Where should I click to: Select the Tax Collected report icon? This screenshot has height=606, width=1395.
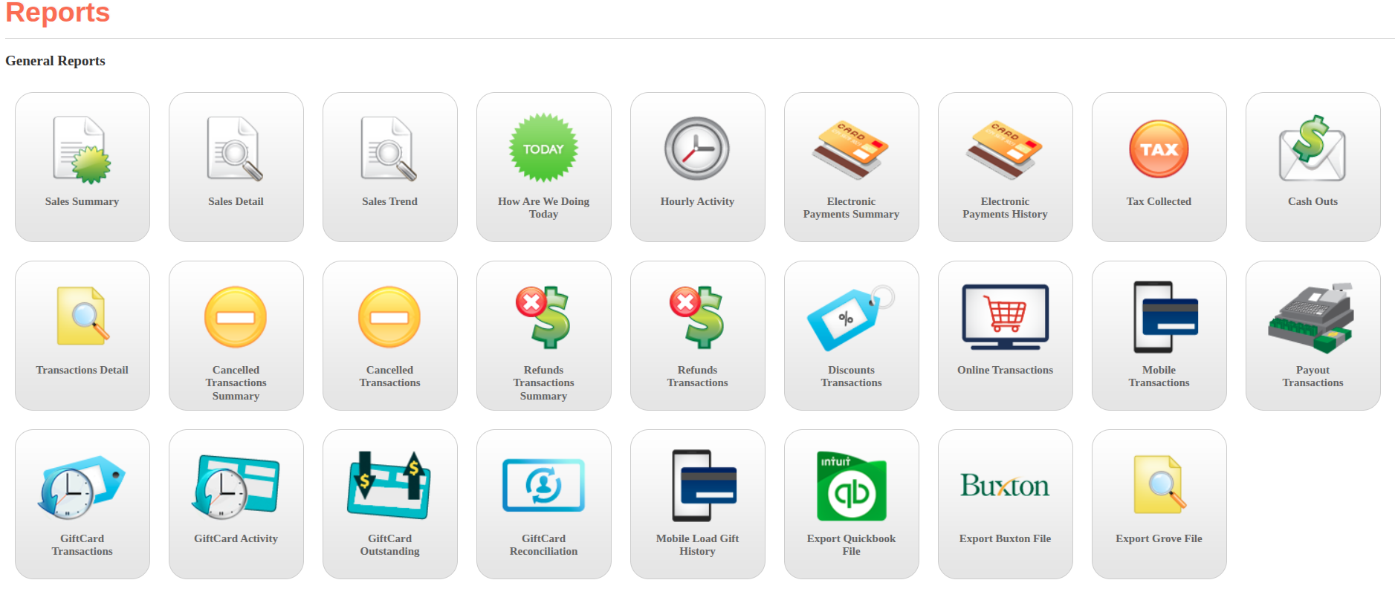coord(1159,149)
